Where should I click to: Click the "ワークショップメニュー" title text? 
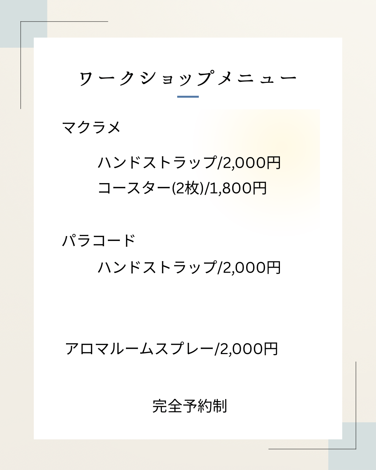coord(188,78)
